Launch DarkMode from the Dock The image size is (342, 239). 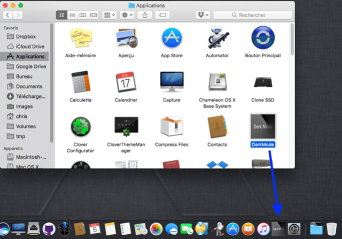pos(278,229)
